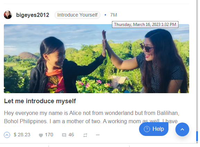The height and width of the screenshot is (147, 200).
Task: Open the bigeyes2012 username link
Action: 33,15
